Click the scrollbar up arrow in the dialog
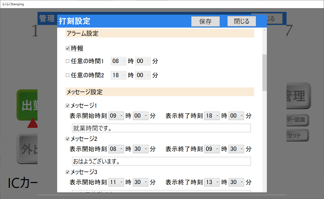Screen dimensions: 324x199 [264, 30]
